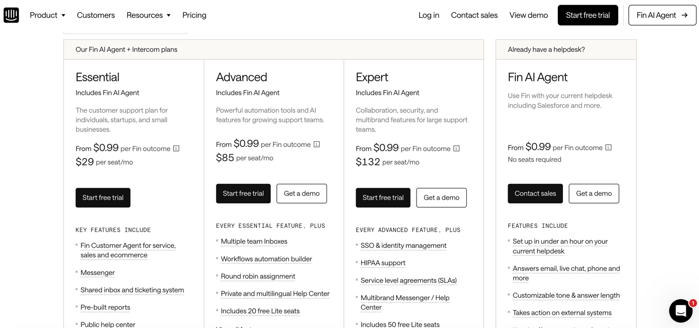Click Takes action on external systems
The height and width of the screenshot is (328, 699).
pyautogui.click(x=562, y=313)
